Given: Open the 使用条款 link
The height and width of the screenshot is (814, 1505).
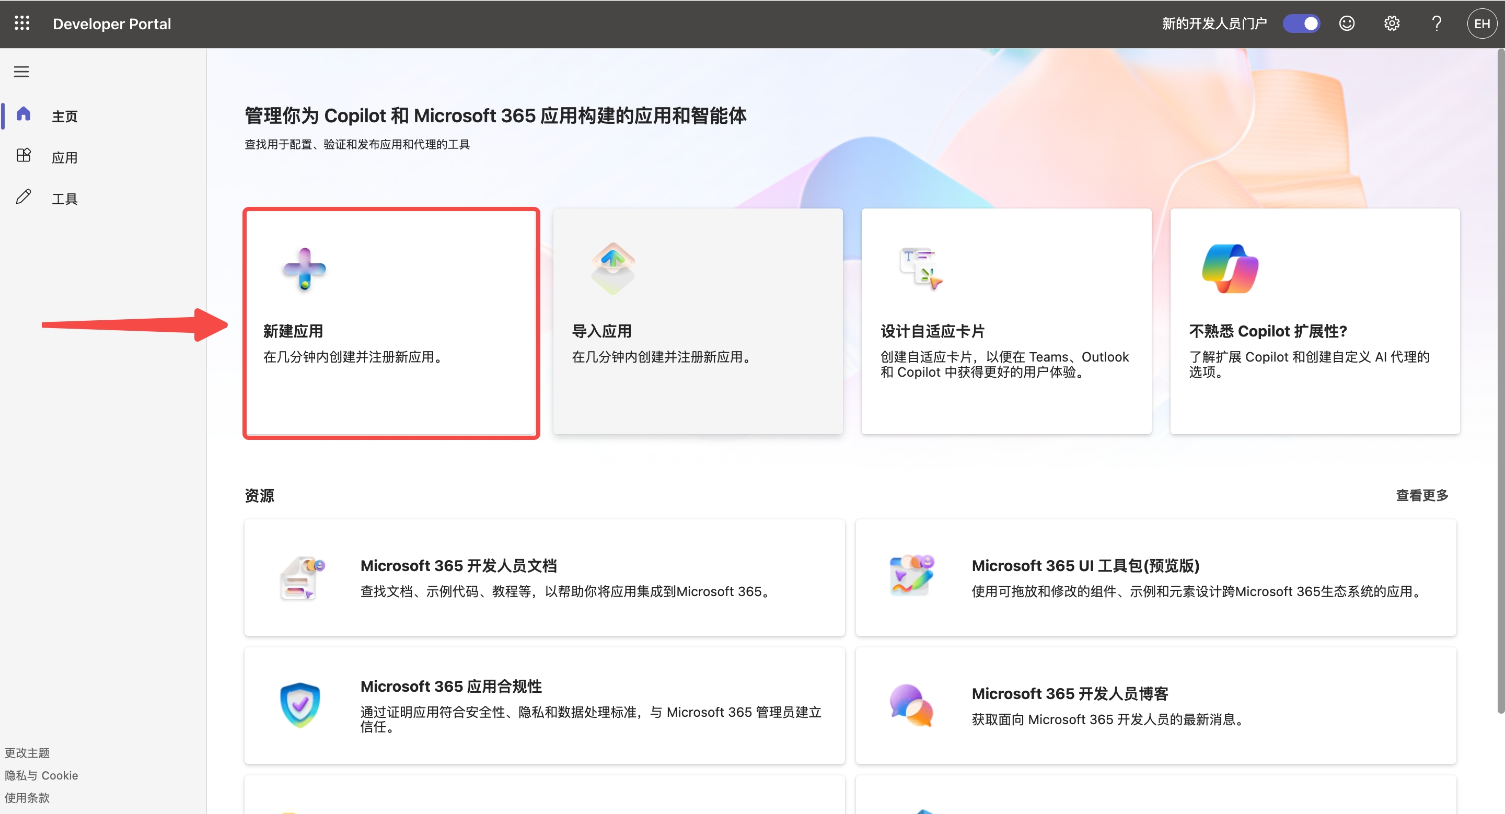Looking at the screenshot, I should pyautogui.click(x=27, y=798).
